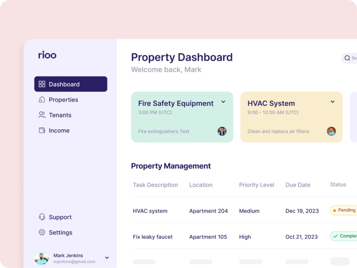Click '3:00 PM (UTC)' time text
Screen dimensions: 357x268
[x=155, y=112]
